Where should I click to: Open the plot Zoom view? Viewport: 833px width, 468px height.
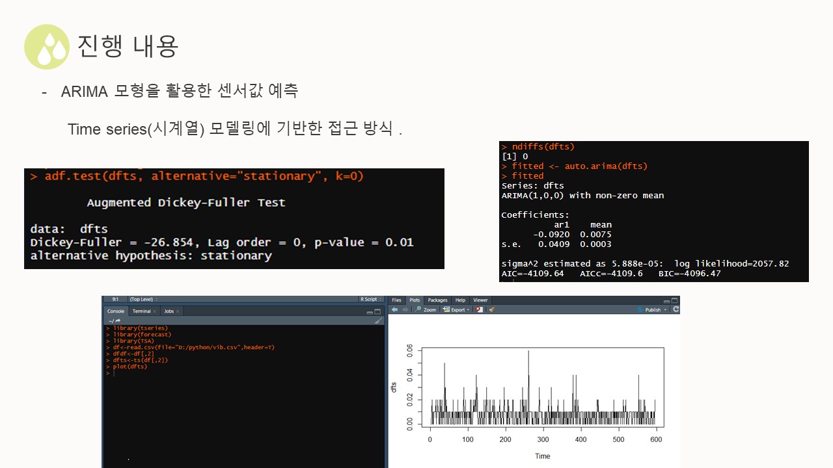tap(426, 309)
